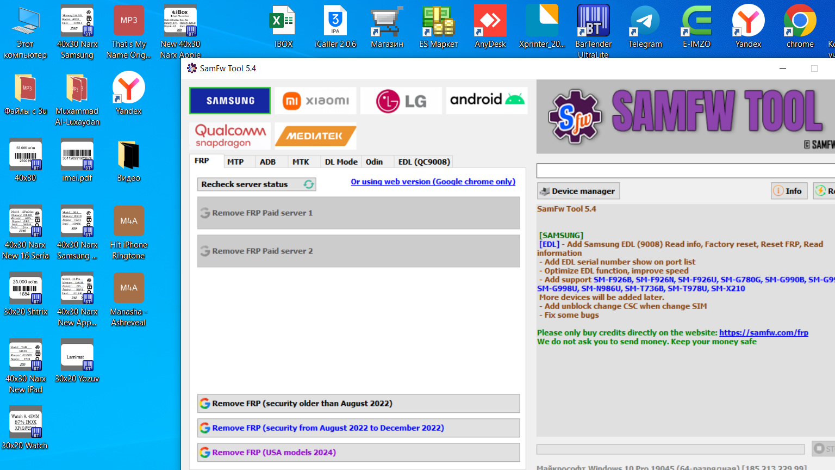The height and width of the screenshot is (470, 835).
Task: Select the MediaTek brand button
Action: point(316,136)
